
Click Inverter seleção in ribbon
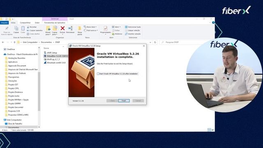[x=133, y=34]
